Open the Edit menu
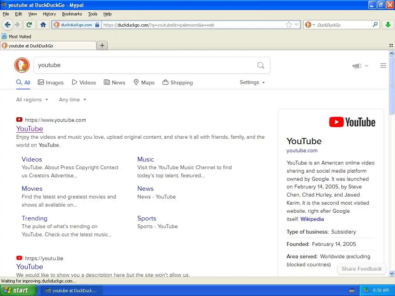395x296 pixels. click(19, 14)
